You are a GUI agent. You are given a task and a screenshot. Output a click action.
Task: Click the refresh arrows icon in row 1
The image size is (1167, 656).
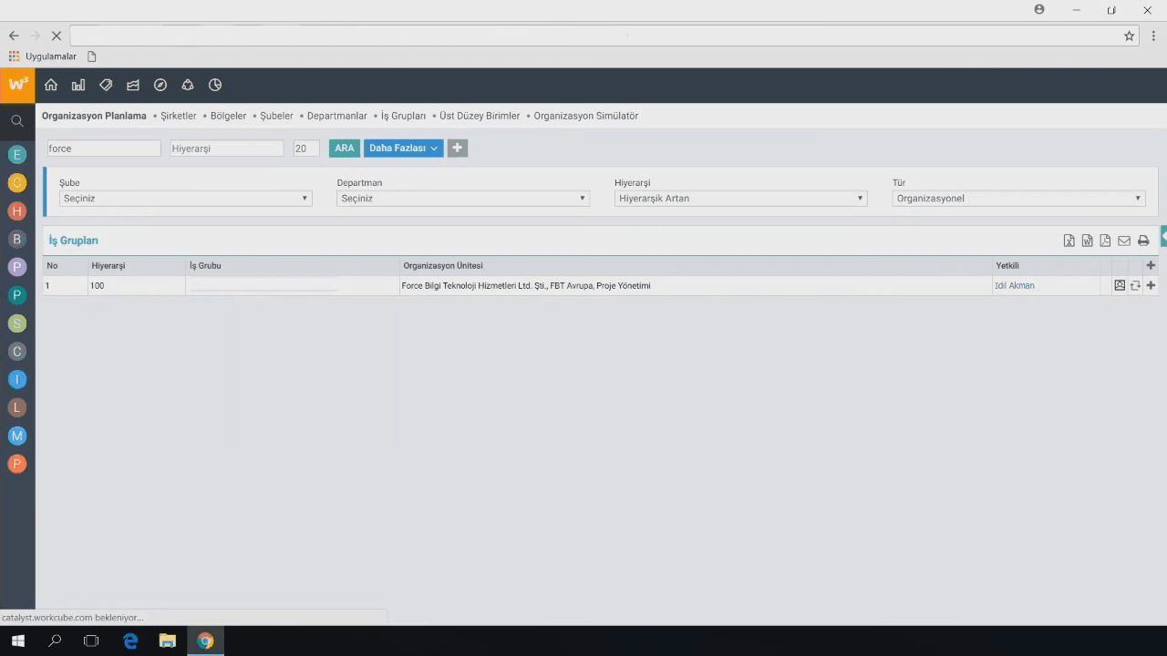(x=1135, y=285)
